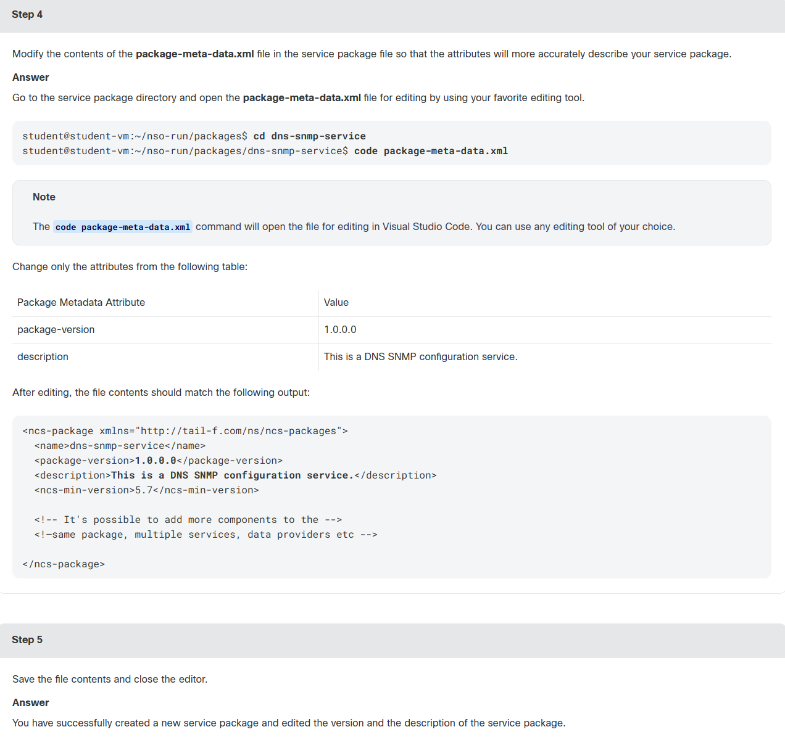This screenshot has width=785, height=740.
Task: Click the bold 1.0.0.0 in XML output
Action: click(156, 461)
